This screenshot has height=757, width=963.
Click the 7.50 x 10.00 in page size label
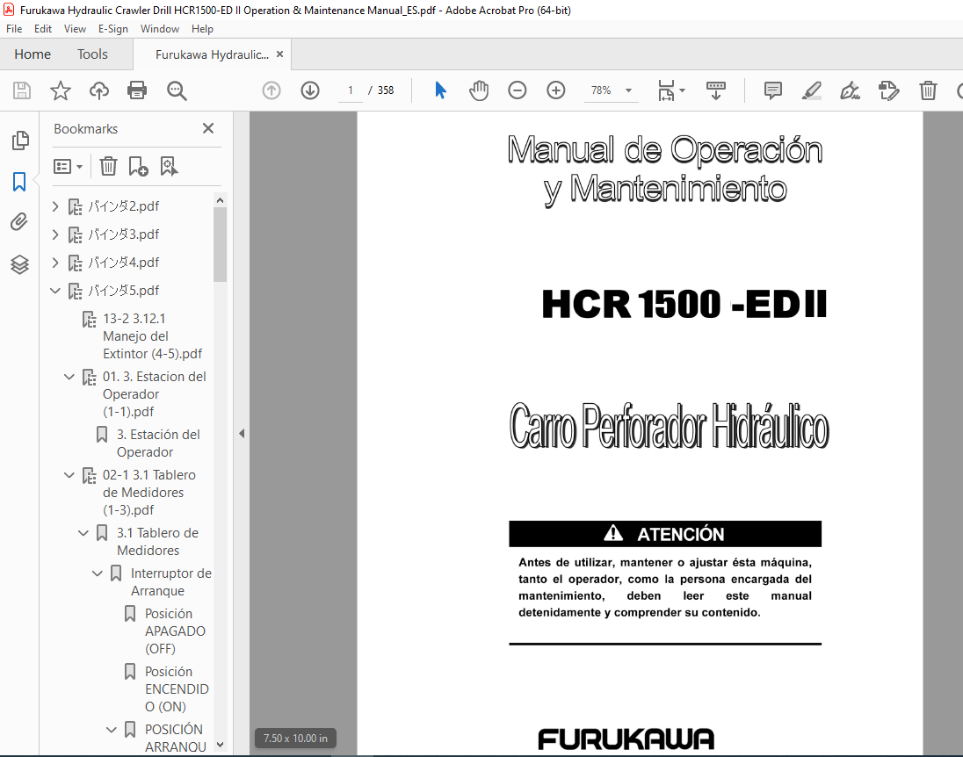[295, 739]
